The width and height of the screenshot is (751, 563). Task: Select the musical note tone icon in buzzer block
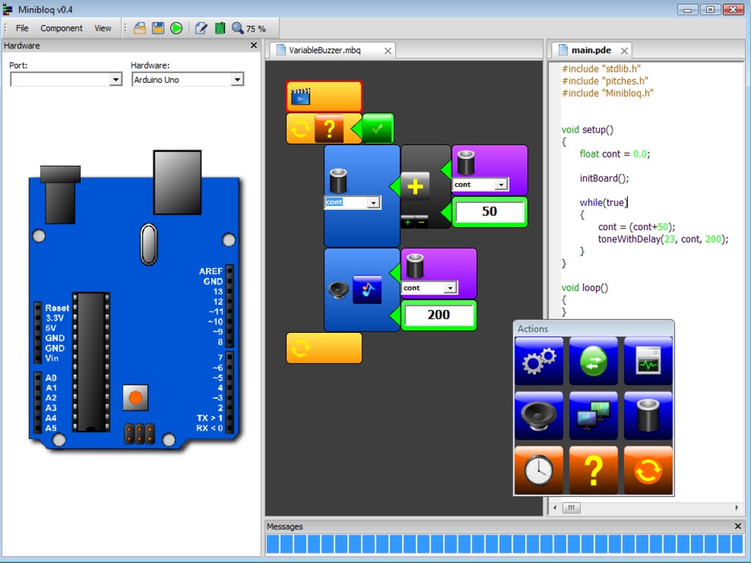(367, 290)
